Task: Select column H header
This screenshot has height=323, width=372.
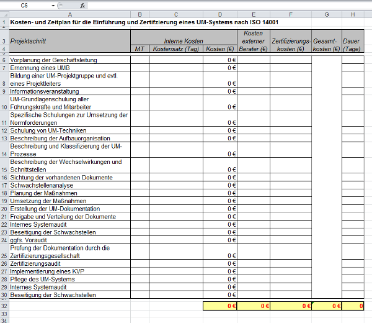Action: pyautogui.click(x=352, y=14)
